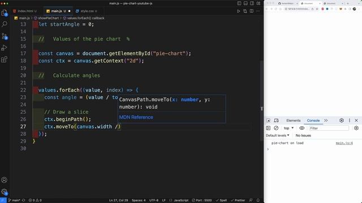Screen dimensions: 362x203
Task: Open the customize layout icon
Action: [x=258, y=3]
